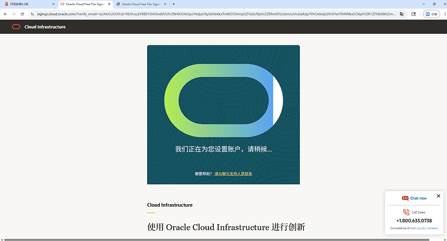This screenshot has width=447, height=241.
Task: Click the Oracle loading ring graphic
Action: pos(223,100)
